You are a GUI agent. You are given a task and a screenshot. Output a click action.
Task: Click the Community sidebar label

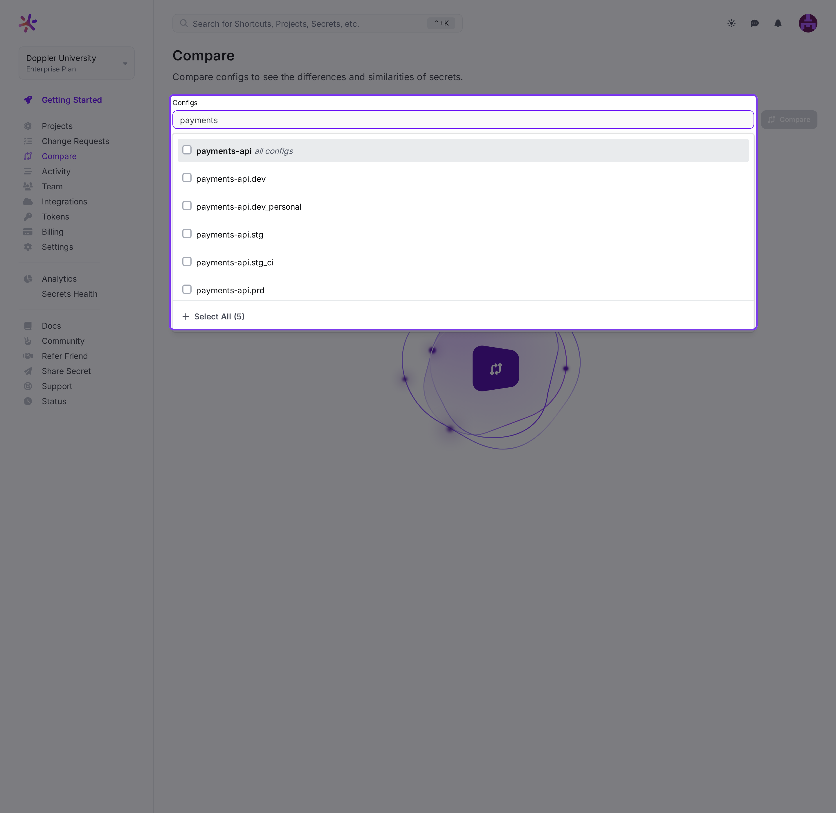(x=63, y=341)
